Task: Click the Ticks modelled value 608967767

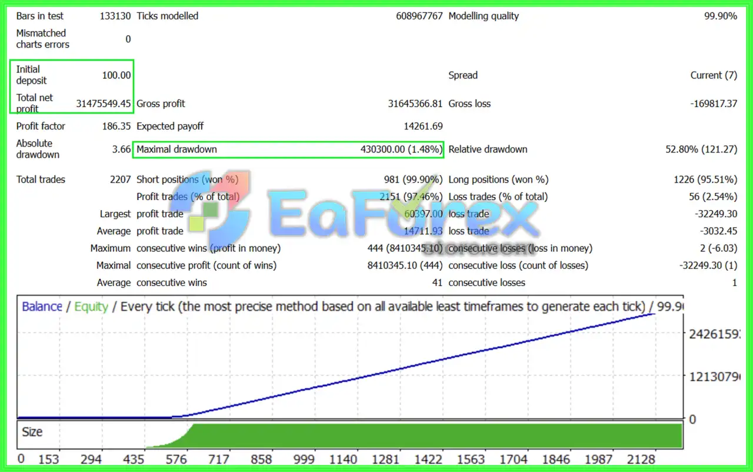Action: (x=419, y=16)
